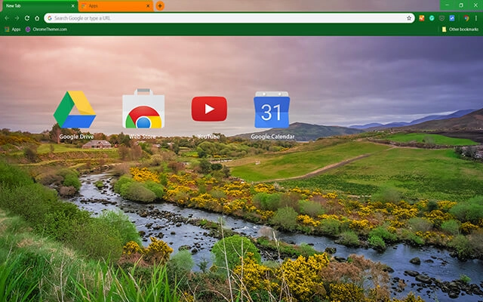The image size is (483, 302).
Task: Open a new tab with plus button
Action: pos(160,6)
